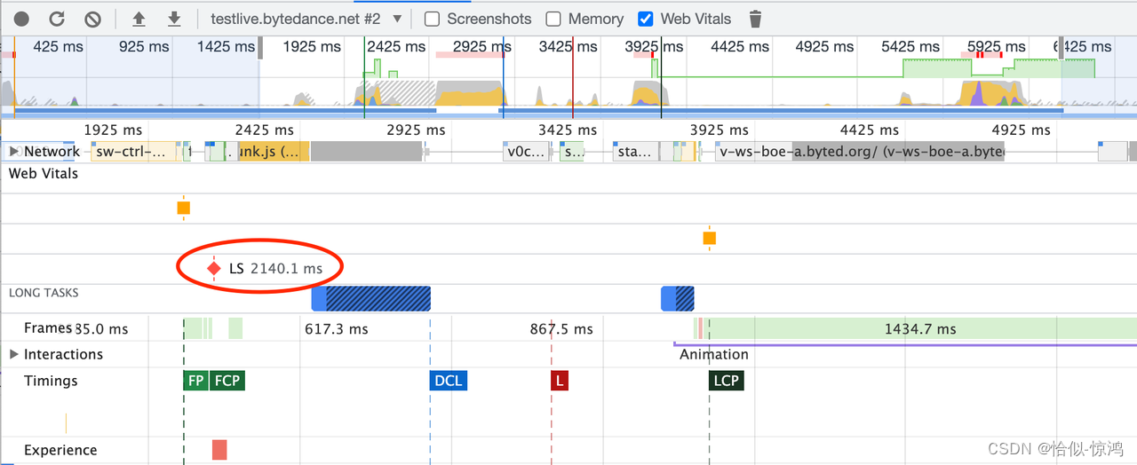The width and height of the screenshot is (1137, 465).
Task: Click the 2925 ms ruler tick label
Action: (x=416, y=130)
